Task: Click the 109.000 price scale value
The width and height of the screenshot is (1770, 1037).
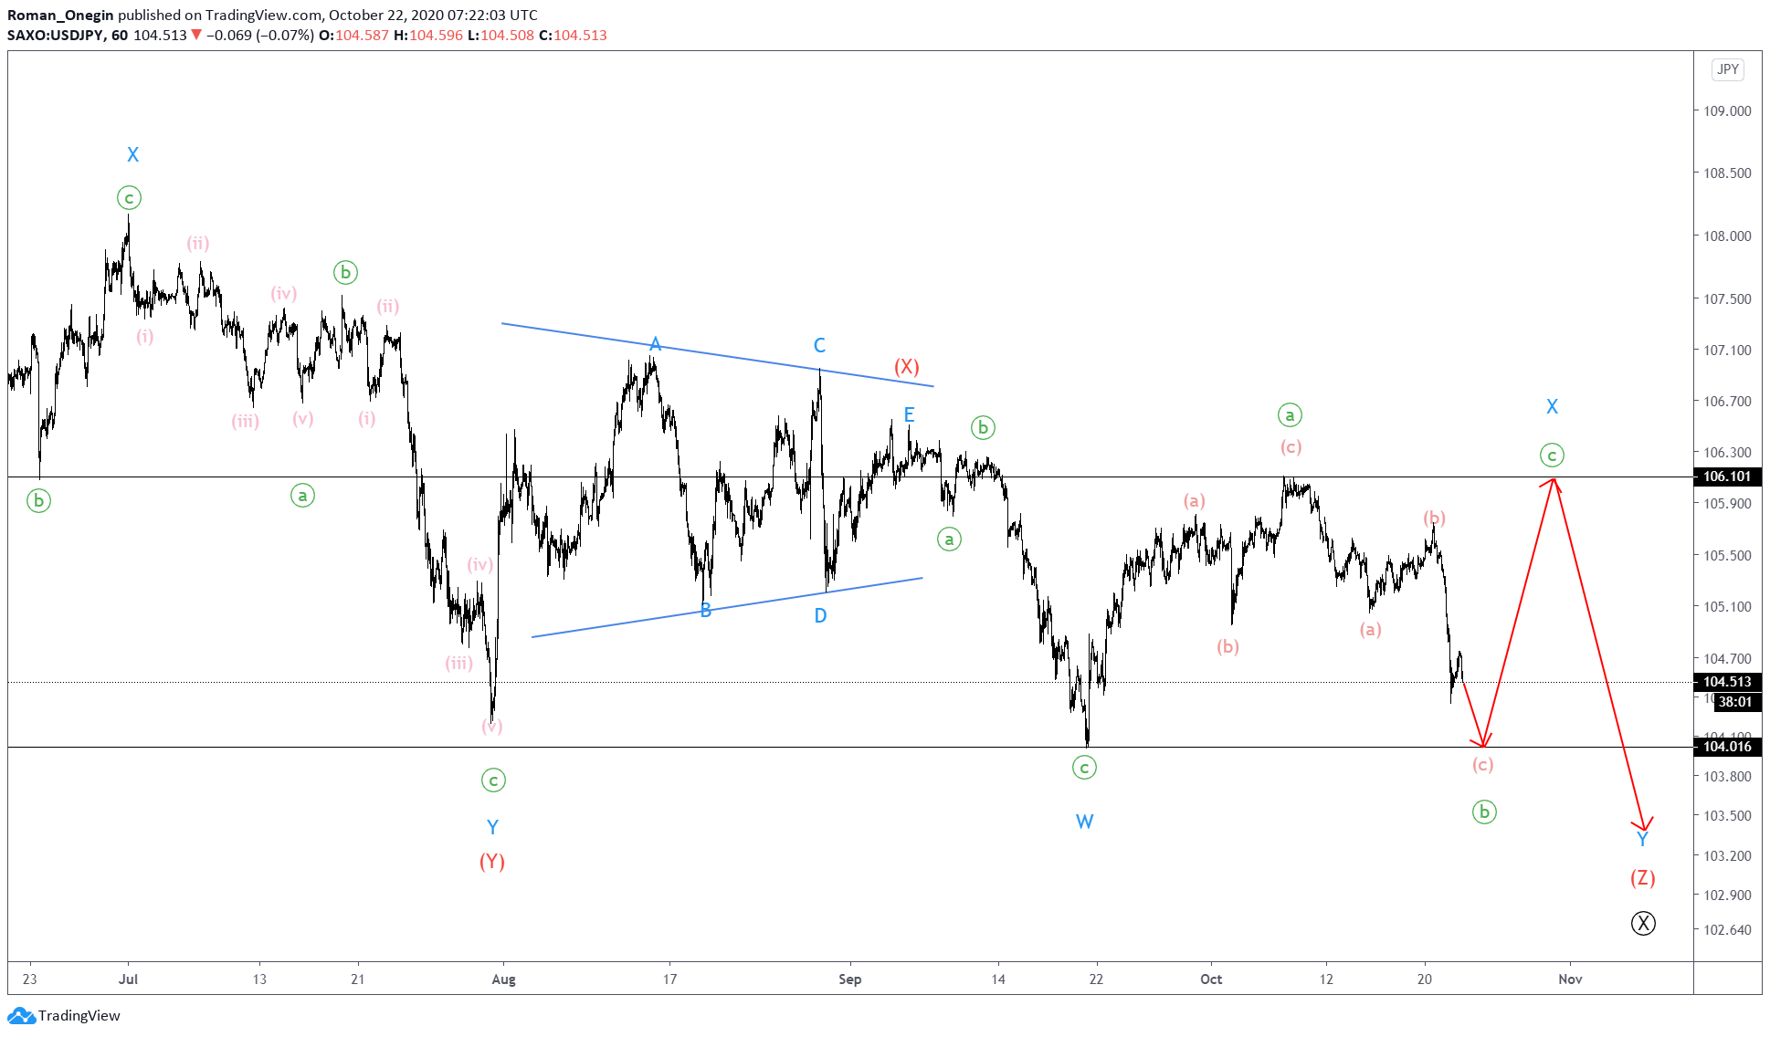Action: [x=1727, y=110]
